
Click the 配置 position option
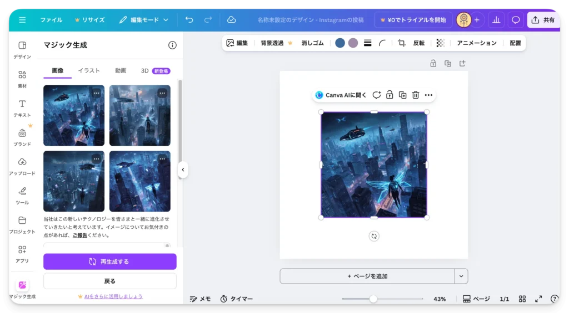[x=515, y=43]
